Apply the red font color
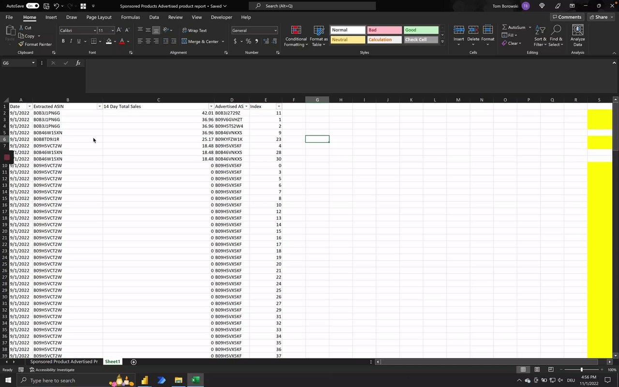Screen dimensions: 619x387 click(121, 41)
